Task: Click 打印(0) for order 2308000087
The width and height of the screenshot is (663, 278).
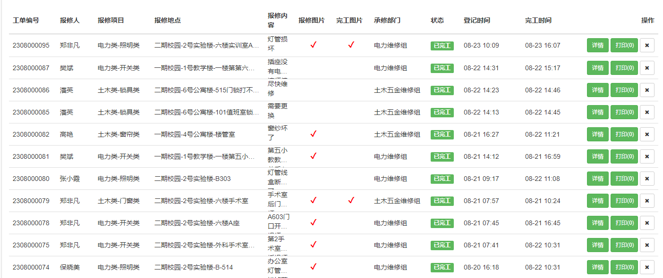Action: (624, 68)
